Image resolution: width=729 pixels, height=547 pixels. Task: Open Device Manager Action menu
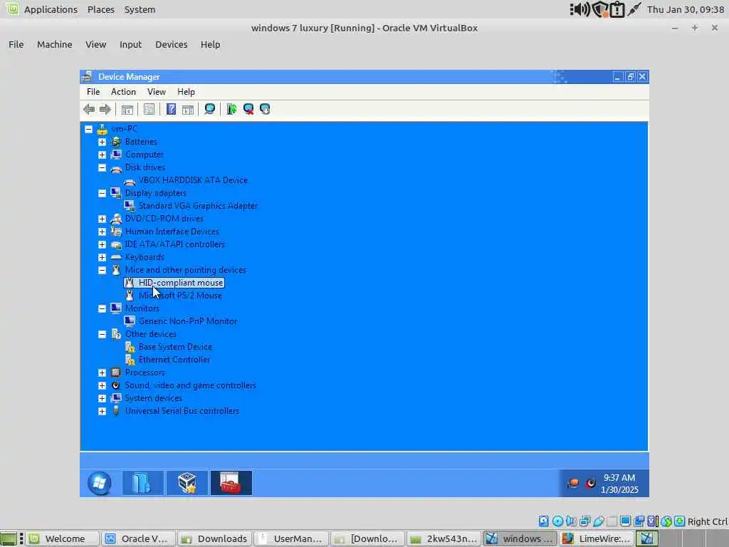(x=123, y=92)
